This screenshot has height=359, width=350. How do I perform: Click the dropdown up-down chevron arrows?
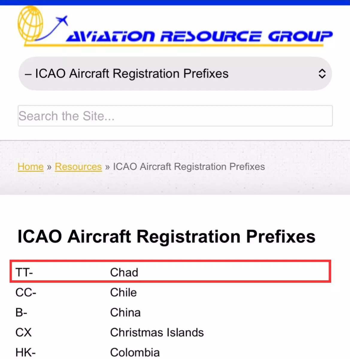[322, 74]
